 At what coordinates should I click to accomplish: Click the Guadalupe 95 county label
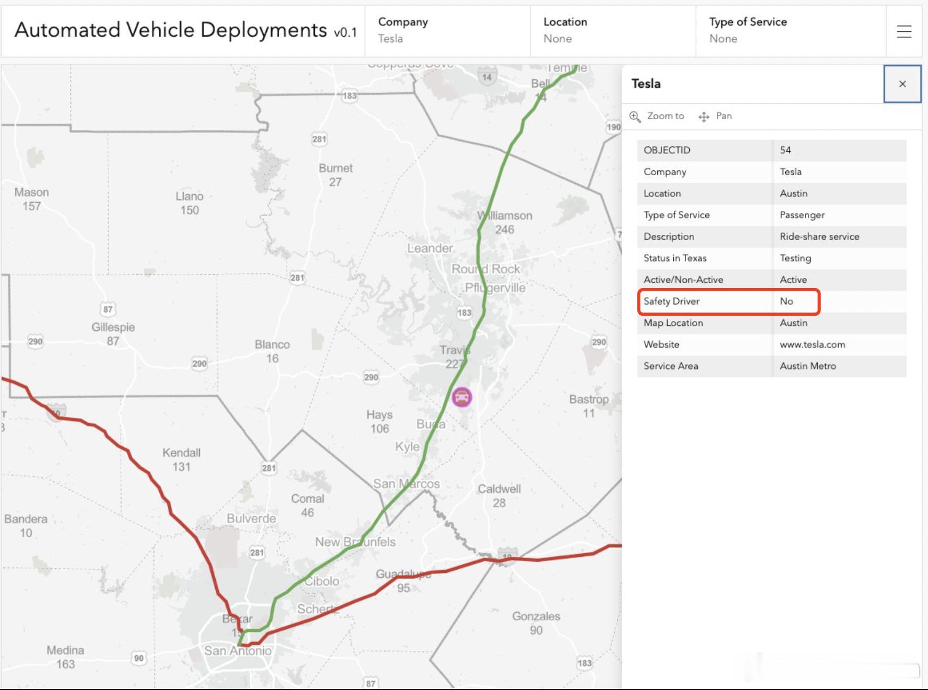(403, 581)
